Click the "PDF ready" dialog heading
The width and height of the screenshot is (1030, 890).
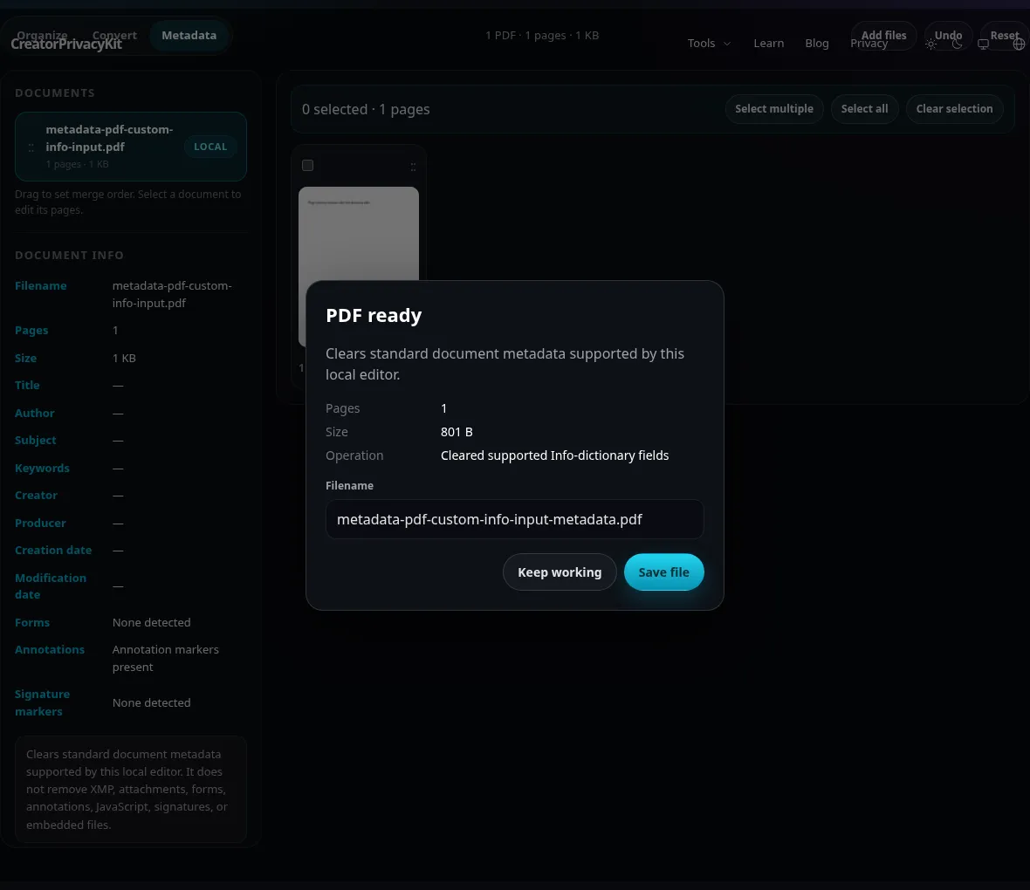click(x=374, y=315)
